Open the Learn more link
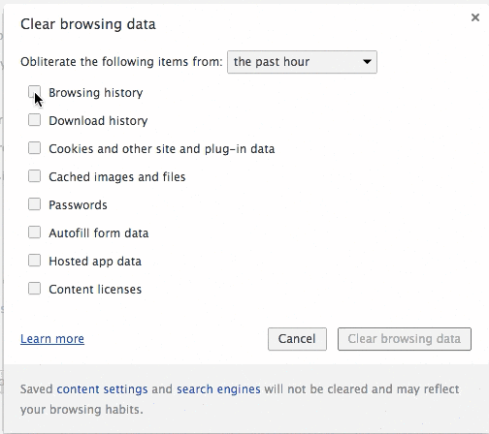 (52, 339)
